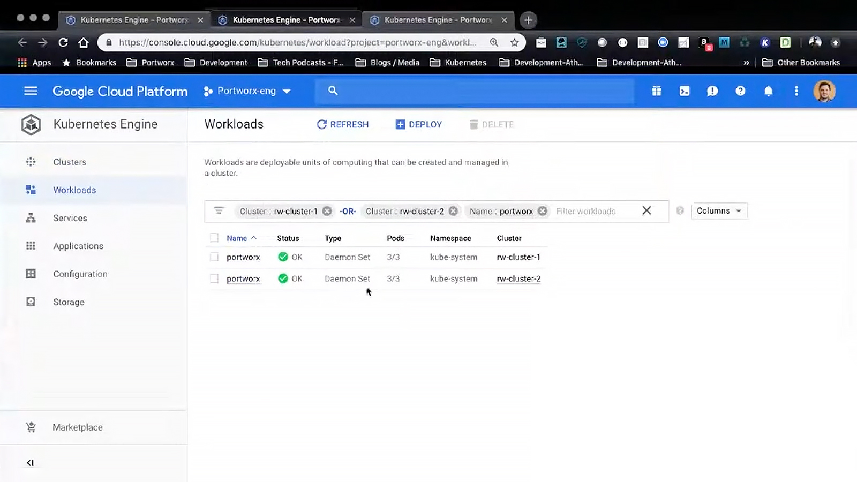The height and width of the screenshot is (482, 857).
Task: Open the rw-cluster-2 cluster link
Action: click(x=518, y=278)
